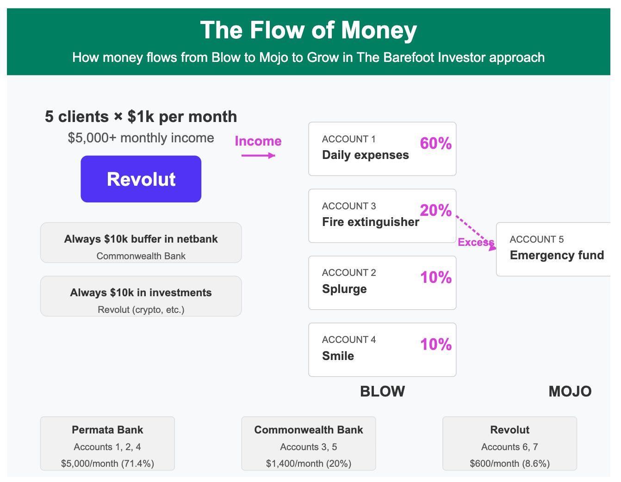Click the BLOW section heading

coord(382,391)
